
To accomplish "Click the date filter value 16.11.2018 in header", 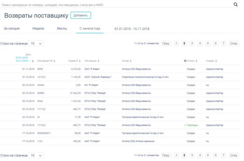I will [22, 61].
